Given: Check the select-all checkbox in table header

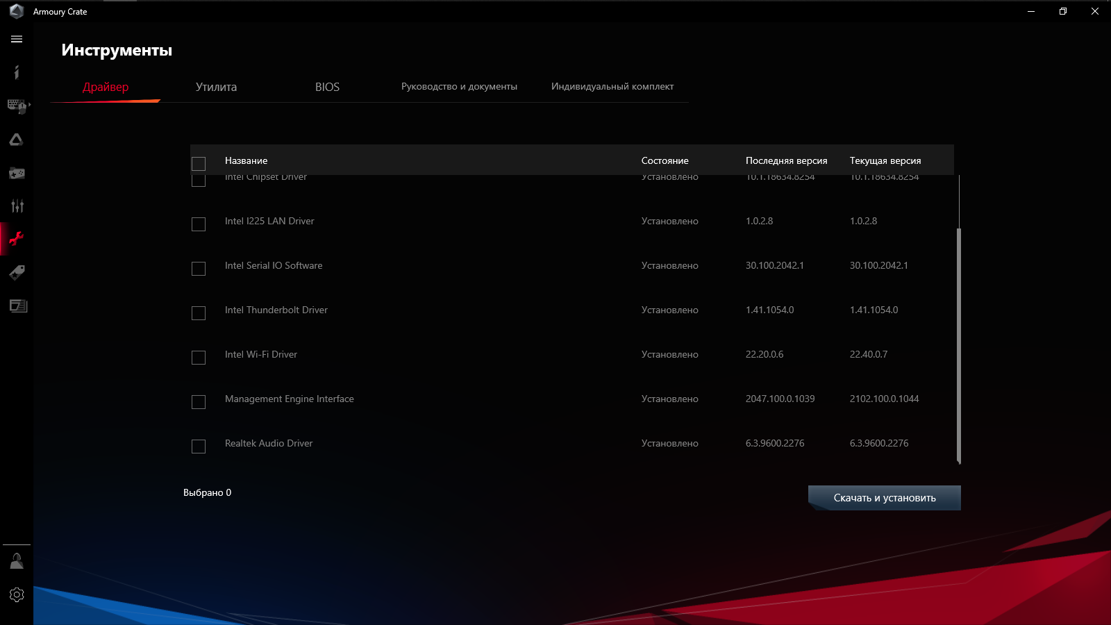Looking at the screenshot, I should coord(199,163).
